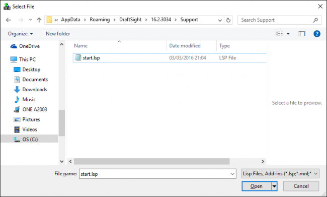This screenshot has height=197, width=327.
Task: Click the horizontal scrollbar right arrow
Action: point(263,161)
